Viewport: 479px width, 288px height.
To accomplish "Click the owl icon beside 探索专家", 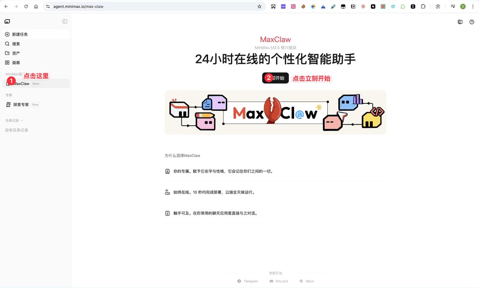I will (x=8, y=104).
